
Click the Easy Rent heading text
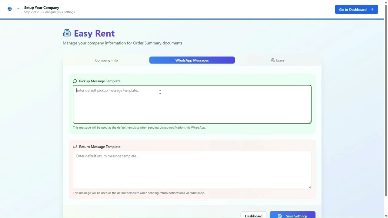(94, 33)
